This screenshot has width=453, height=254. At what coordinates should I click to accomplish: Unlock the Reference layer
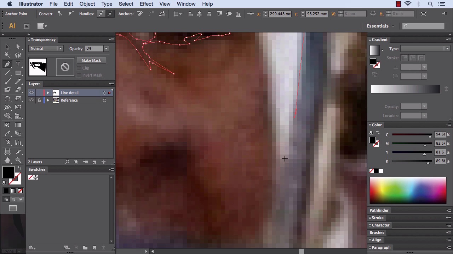click(39, 100)
